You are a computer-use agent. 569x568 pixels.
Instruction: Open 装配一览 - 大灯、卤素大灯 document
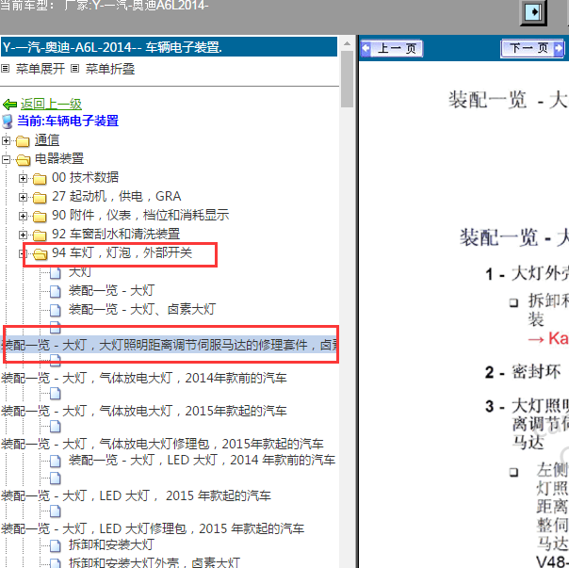tap(142, 310)
